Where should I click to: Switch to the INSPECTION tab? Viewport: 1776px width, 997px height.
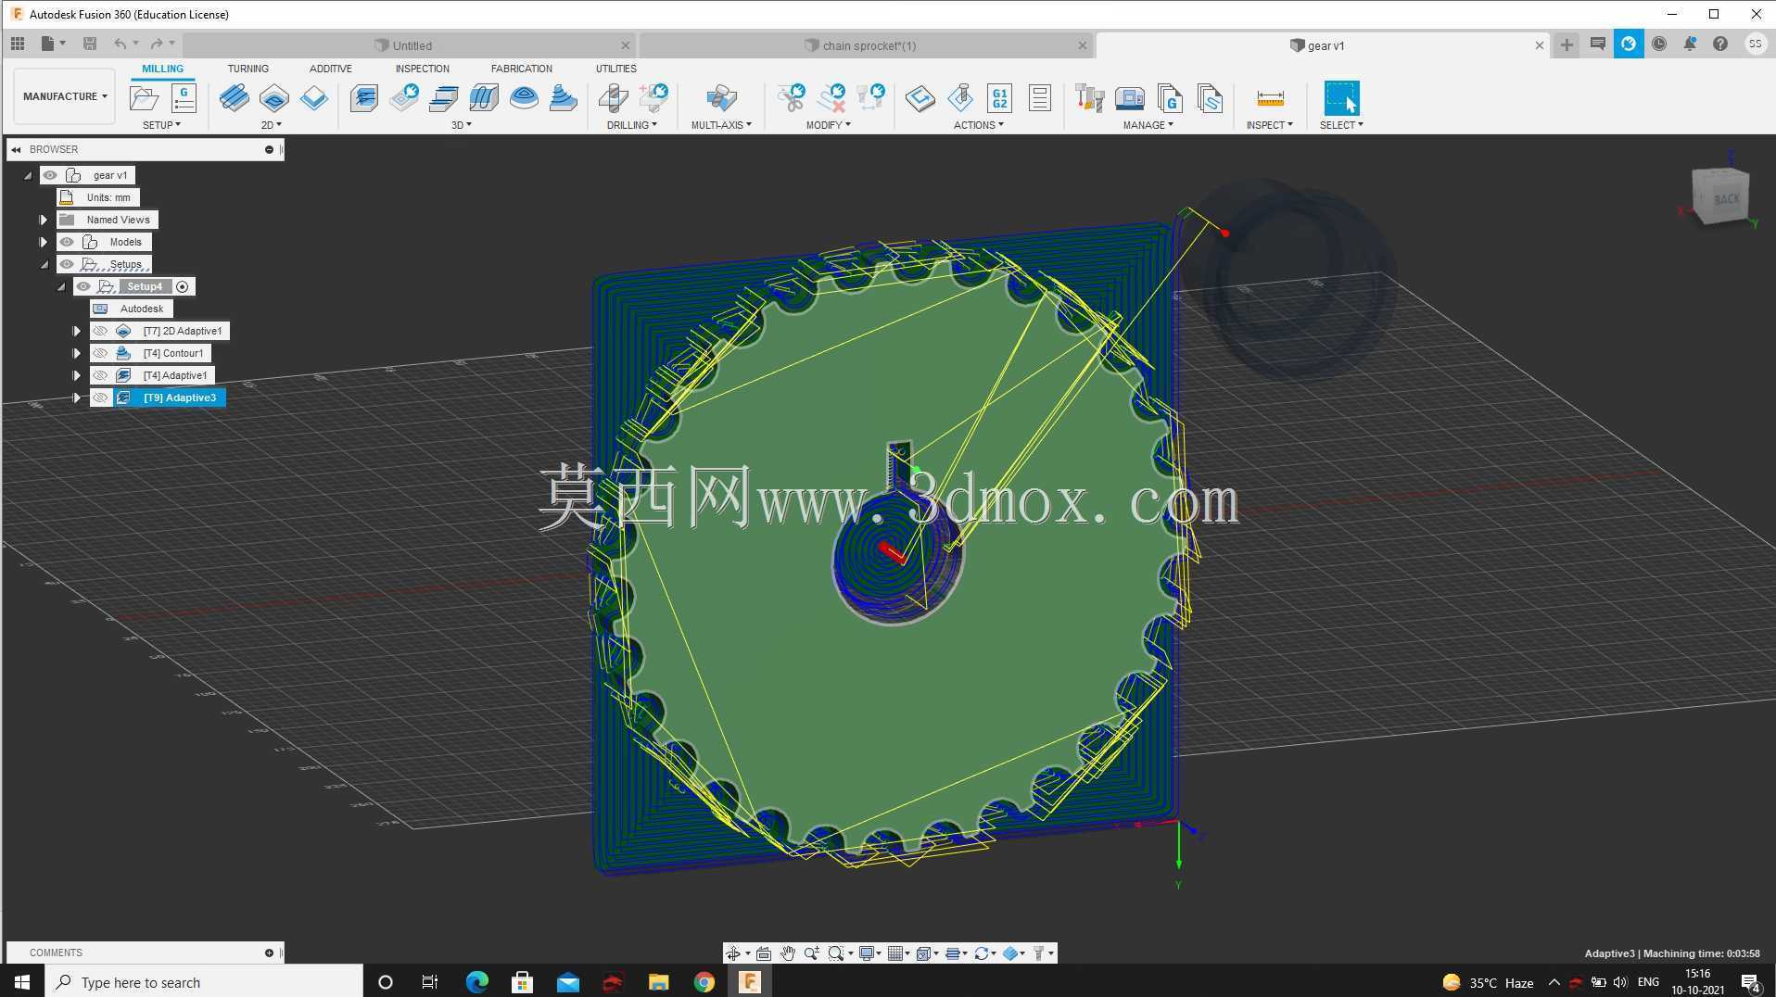click(x=422, y=69)
